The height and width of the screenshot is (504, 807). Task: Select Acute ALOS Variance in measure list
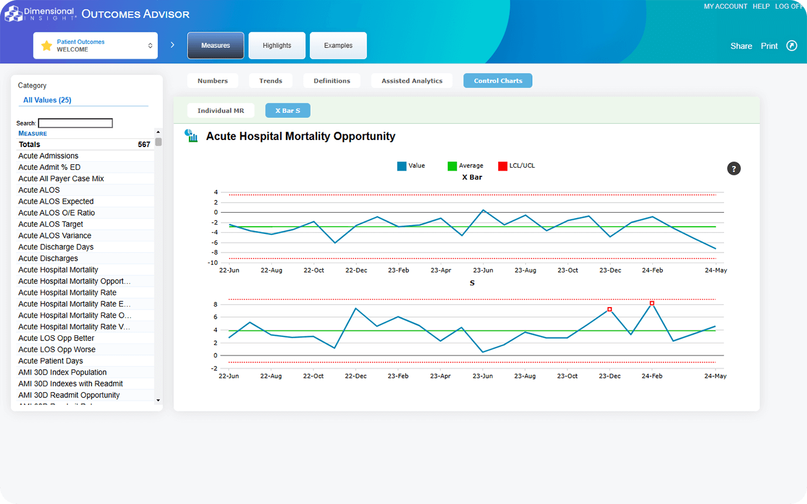55,236
